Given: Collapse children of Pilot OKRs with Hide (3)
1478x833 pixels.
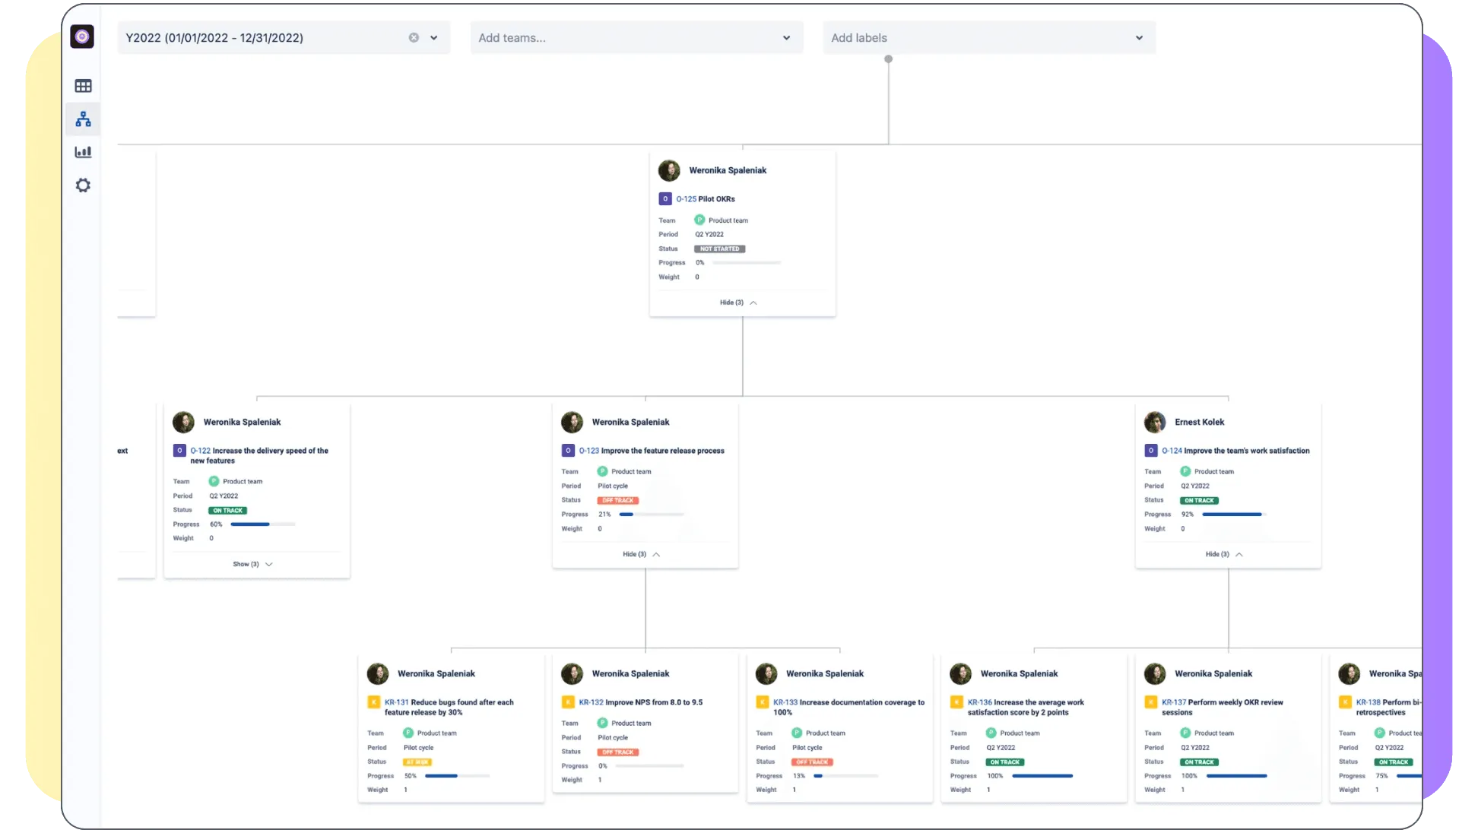Looking at the screenshot, I should click(737, 302).
